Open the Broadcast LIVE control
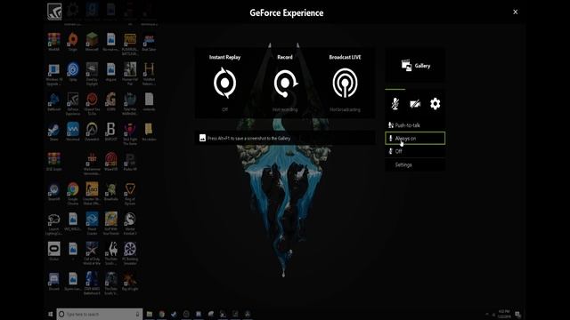Viewport: 570px width, 320px height. pyautogui.click(x=345, y=83)
